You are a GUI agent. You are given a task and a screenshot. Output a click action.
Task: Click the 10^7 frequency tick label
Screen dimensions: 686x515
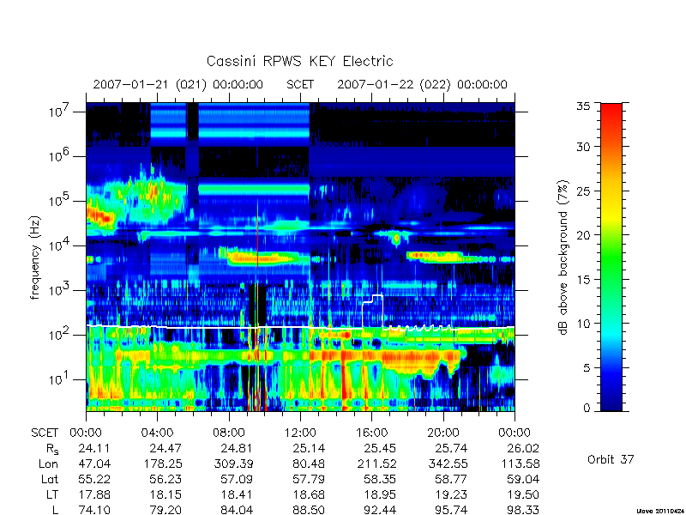tap(60, 112)
